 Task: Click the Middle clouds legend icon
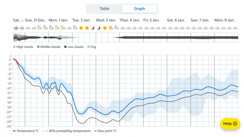point(38,47)
